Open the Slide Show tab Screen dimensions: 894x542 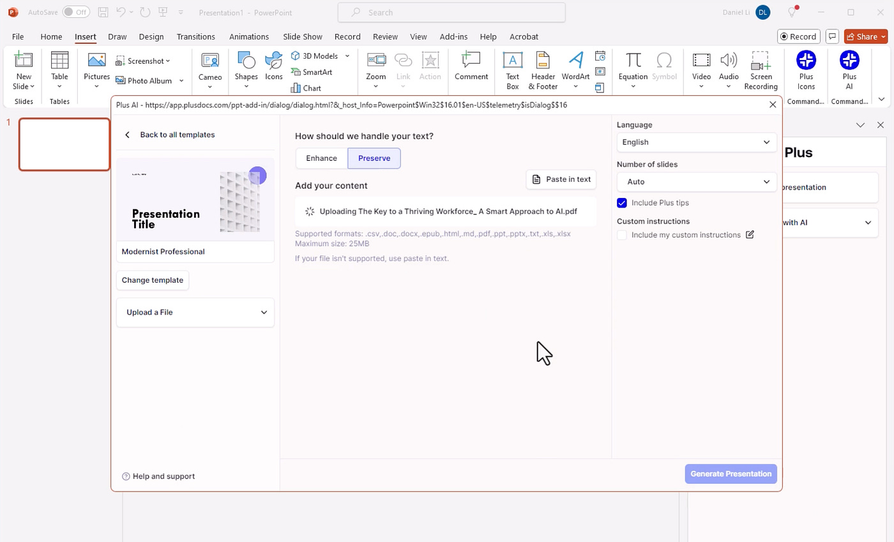pyautogui.click(x=303, y=36)
